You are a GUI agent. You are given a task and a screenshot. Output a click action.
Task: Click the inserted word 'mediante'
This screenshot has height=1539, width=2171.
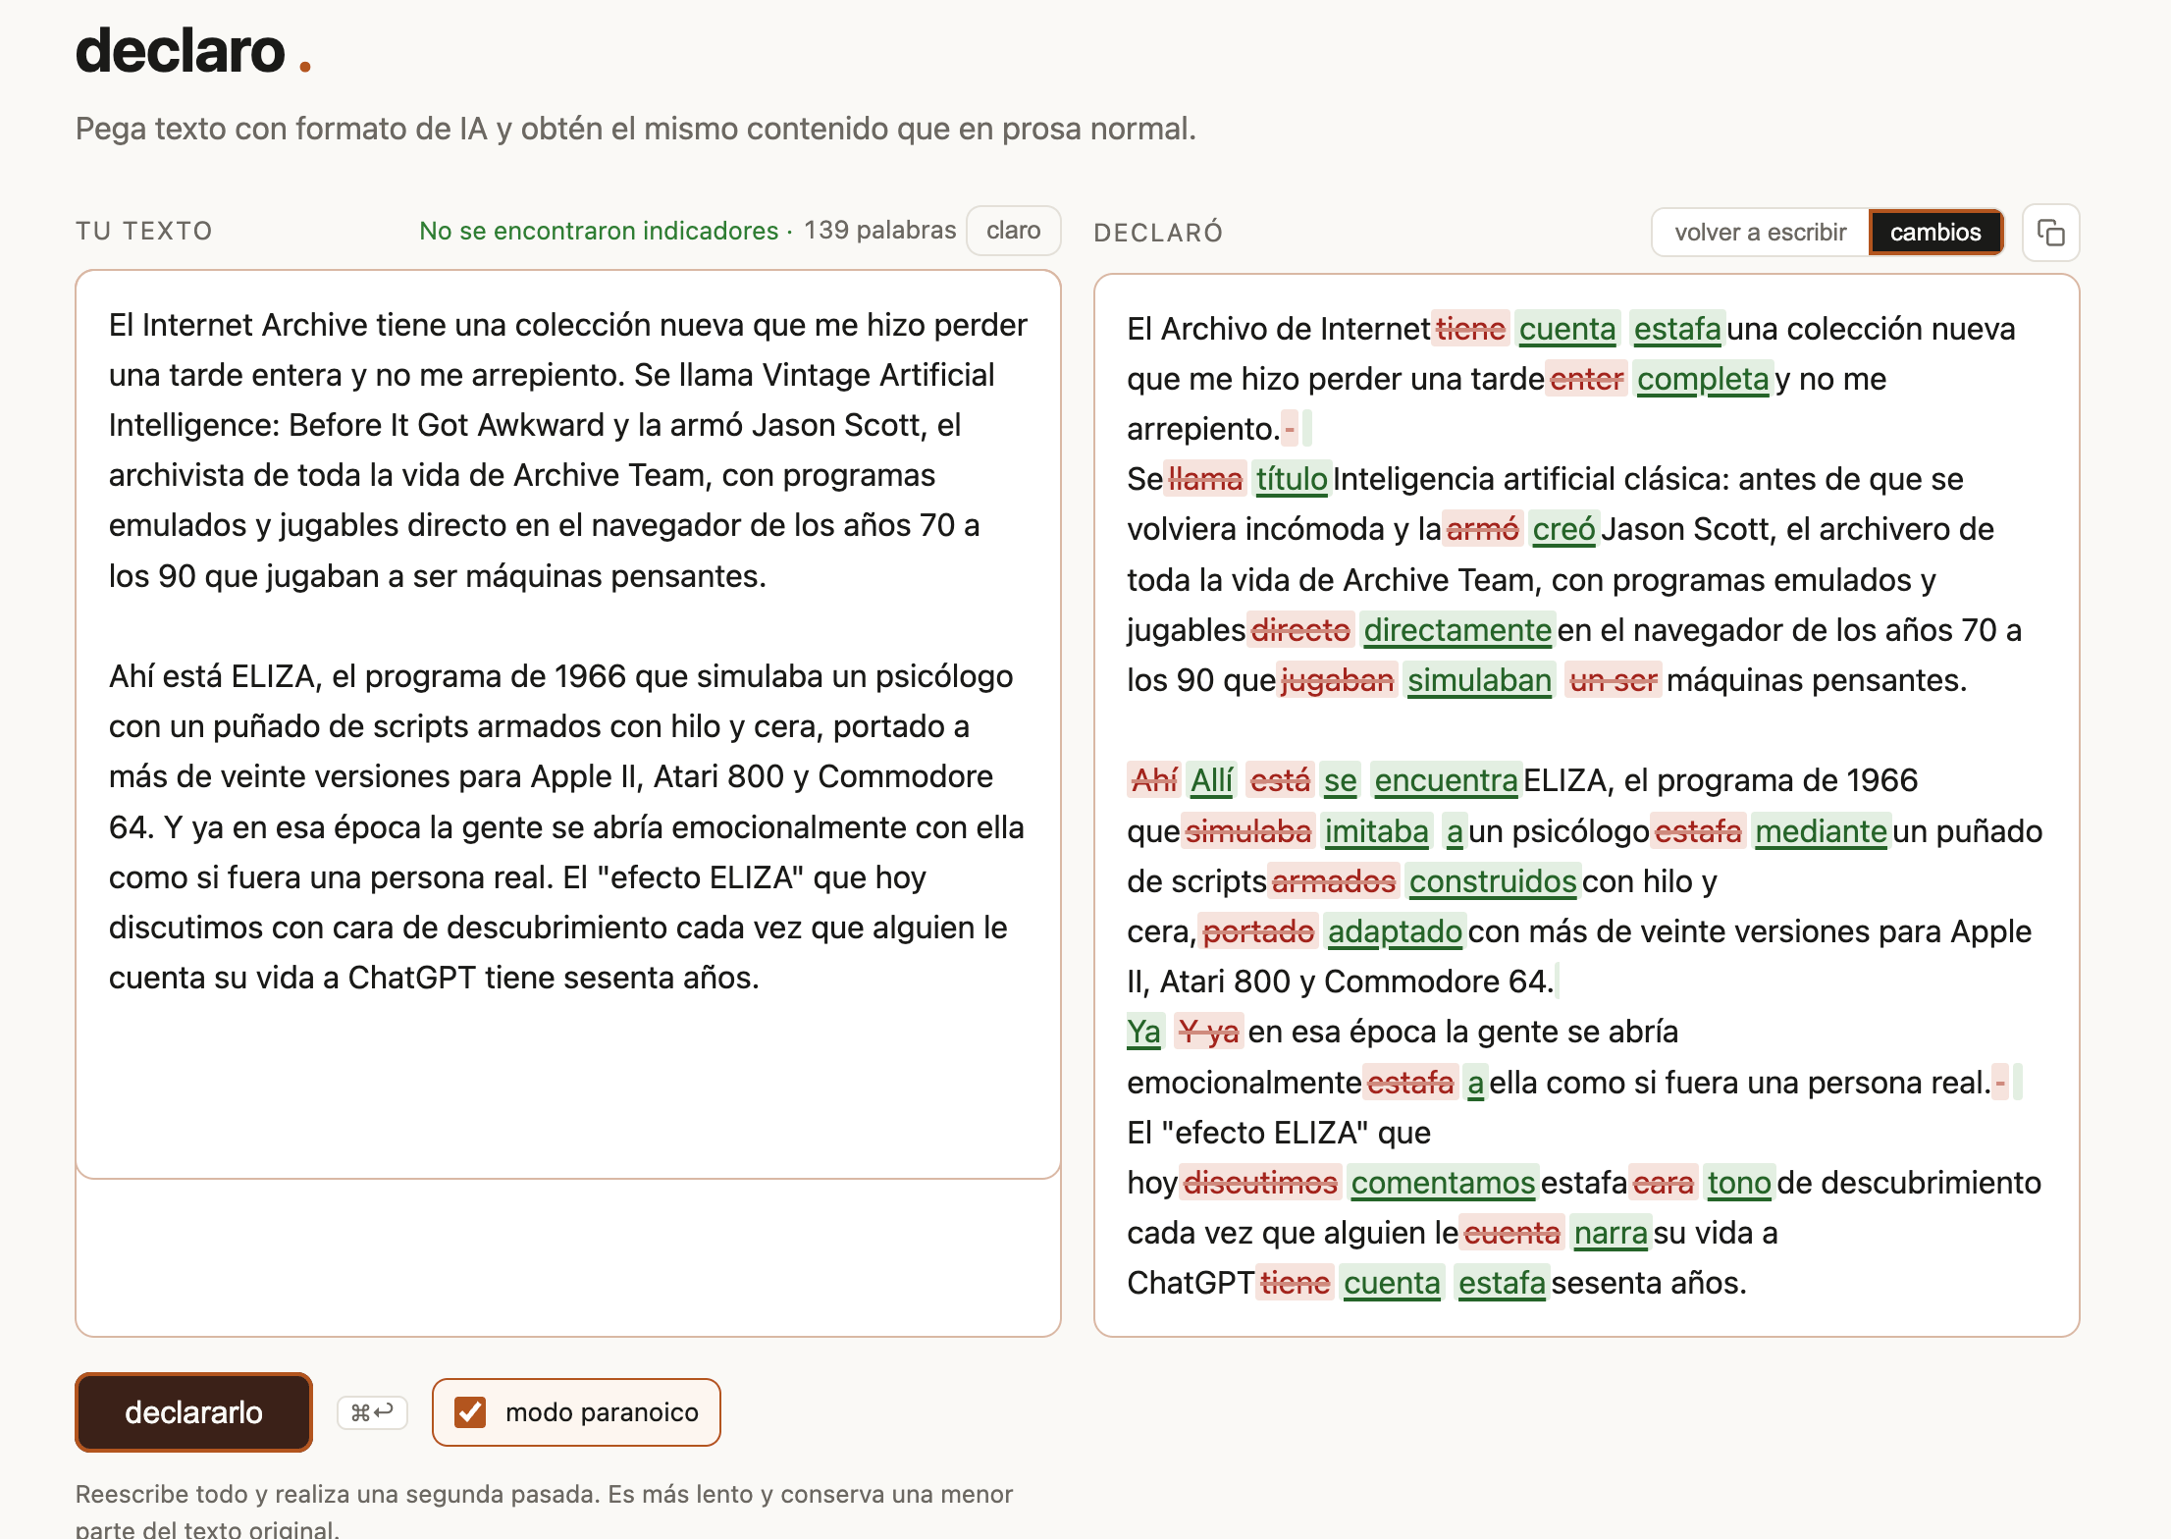(x=1821, y=831)
